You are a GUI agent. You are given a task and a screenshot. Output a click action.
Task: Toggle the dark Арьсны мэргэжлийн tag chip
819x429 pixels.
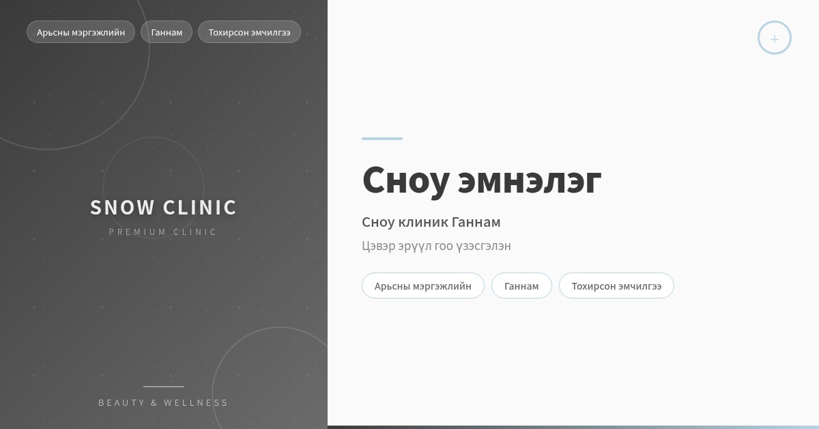pyautogui.click(x=81, y=31)
